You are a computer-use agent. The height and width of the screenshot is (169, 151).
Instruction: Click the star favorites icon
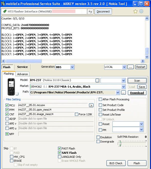tap(135, 11)
